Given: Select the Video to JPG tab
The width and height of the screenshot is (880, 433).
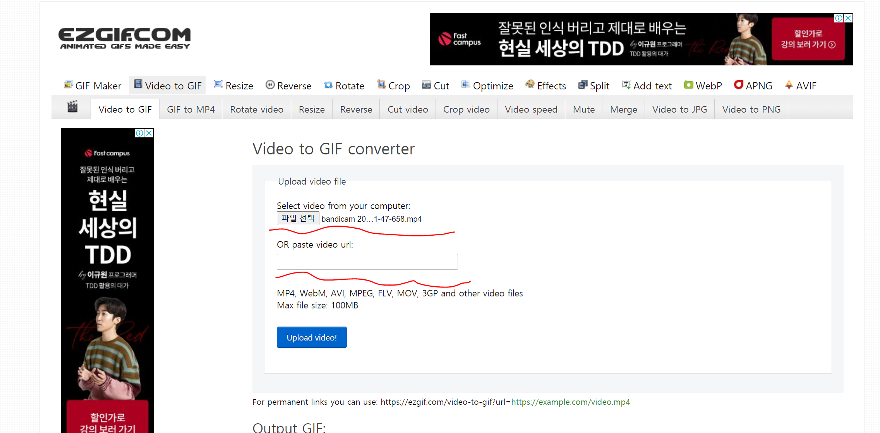Looking at the screenshot, I should pyautogui.click(x=679, y=110).
